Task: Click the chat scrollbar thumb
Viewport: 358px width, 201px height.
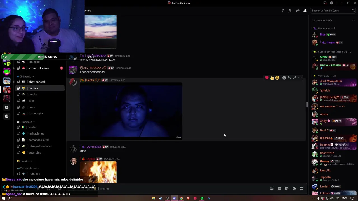Action: tap(307, 105)
